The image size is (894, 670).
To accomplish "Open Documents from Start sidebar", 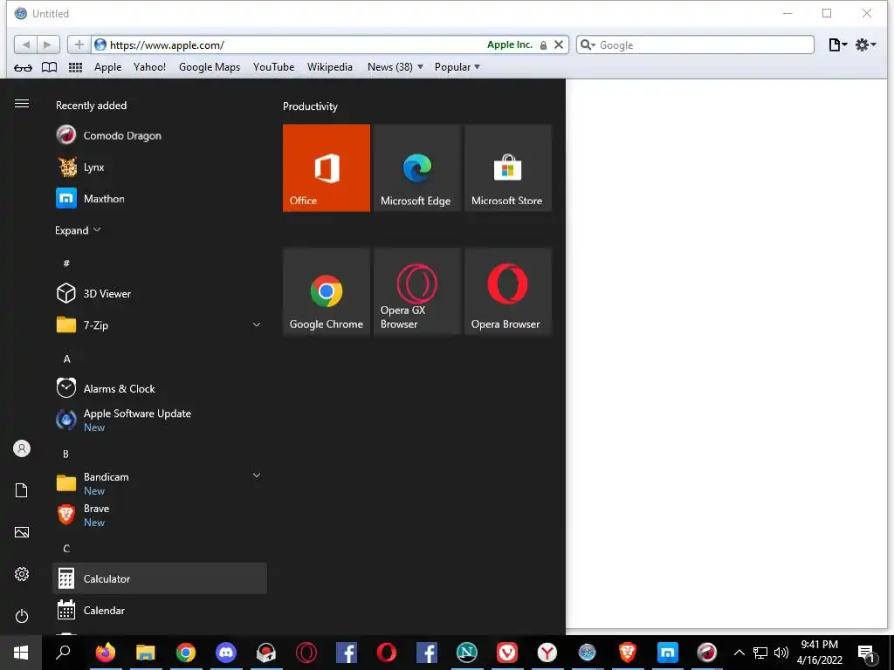I will tap(22, 490).
